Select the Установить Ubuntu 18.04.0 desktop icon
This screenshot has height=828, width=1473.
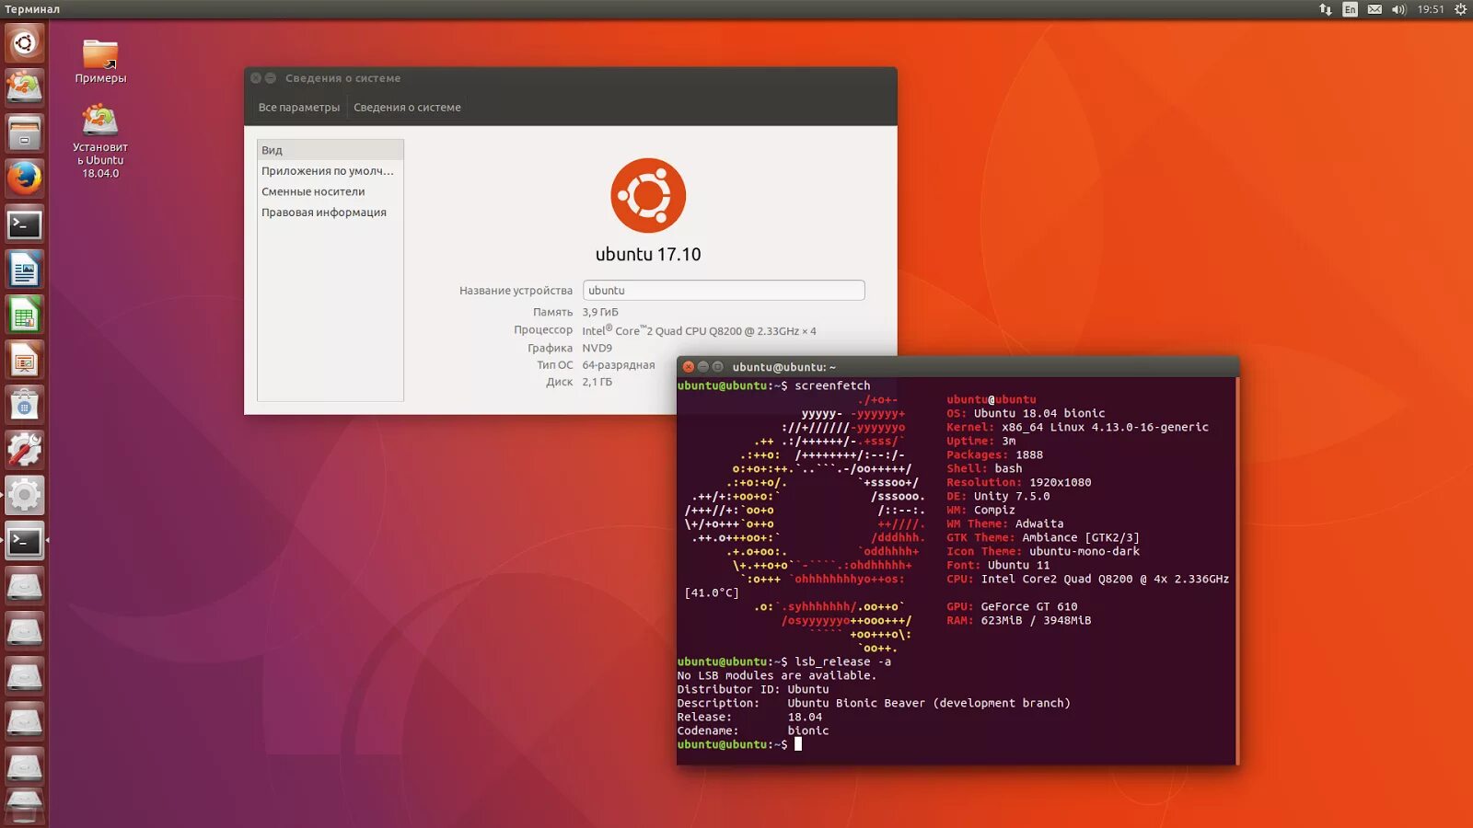point(100,141)
